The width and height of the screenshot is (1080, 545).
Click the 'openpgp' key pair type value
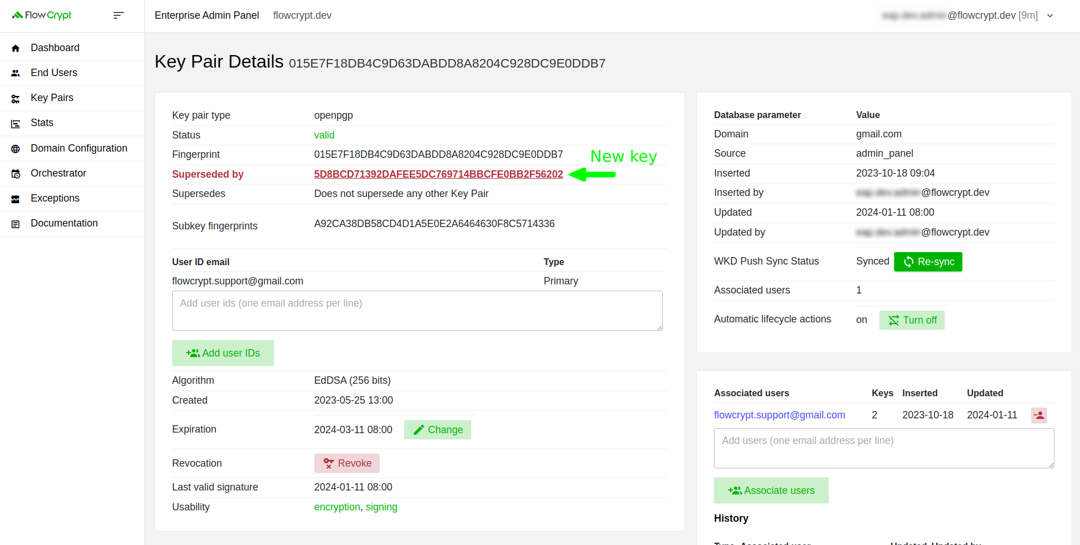click(x=334, y=115)
